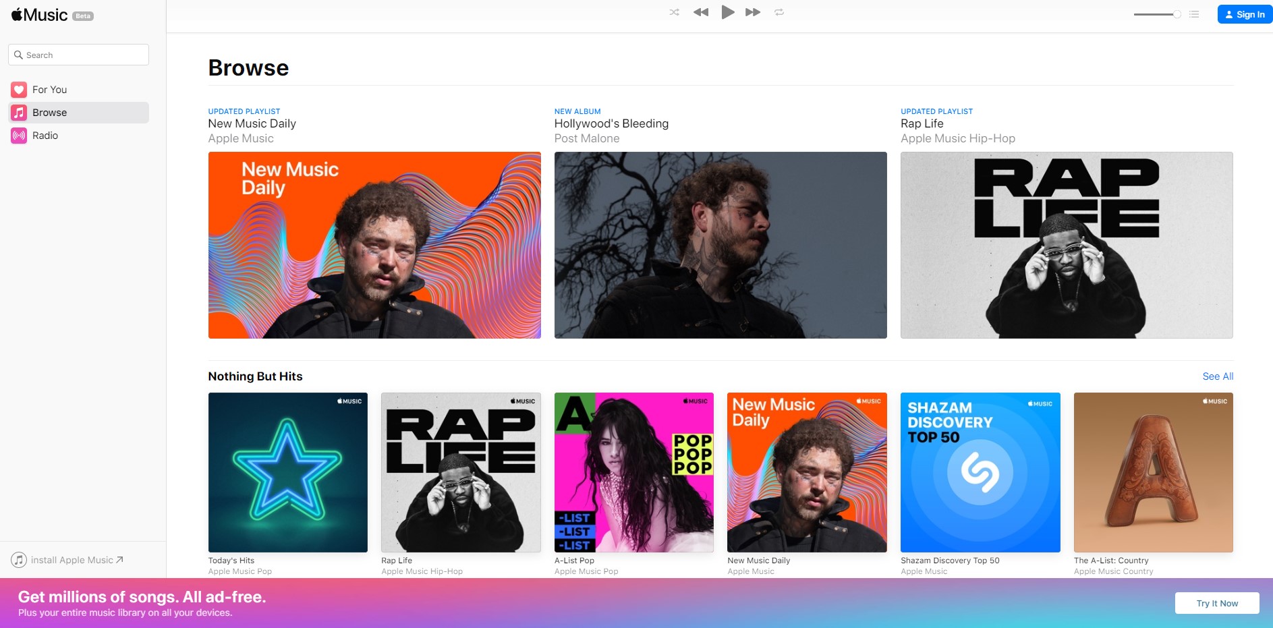Open the See All link for Nothing But Hits

click(x=1217, y=376)
